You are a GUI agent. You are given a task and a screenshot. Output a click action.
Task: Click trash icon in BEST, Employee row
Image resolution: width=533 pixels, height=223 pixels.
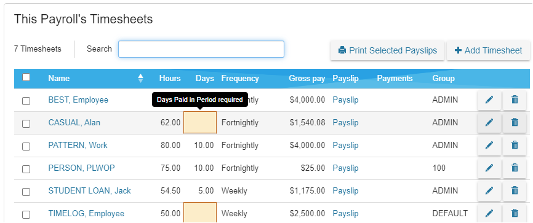point(515,100)
